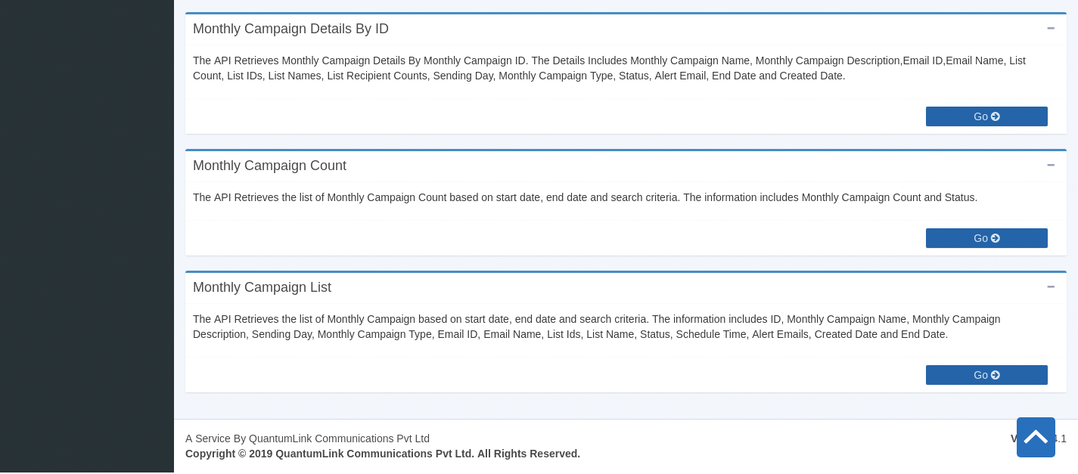The height and width of the screenshot is (474, 1078).
Task: Select the Monthly Campaign Details By ID heading
Action: [x=290, y=29]
